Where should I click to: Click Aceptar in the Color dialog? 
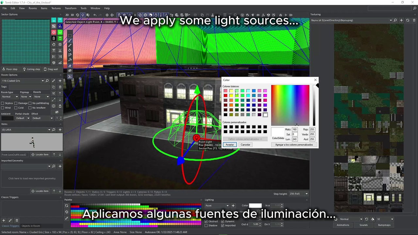point(230,145)
